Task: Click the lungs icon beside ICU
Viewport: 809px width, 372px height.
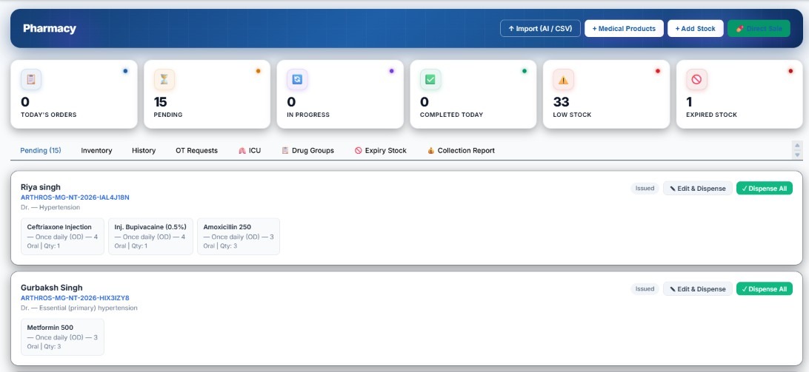Action: (242, 150)
